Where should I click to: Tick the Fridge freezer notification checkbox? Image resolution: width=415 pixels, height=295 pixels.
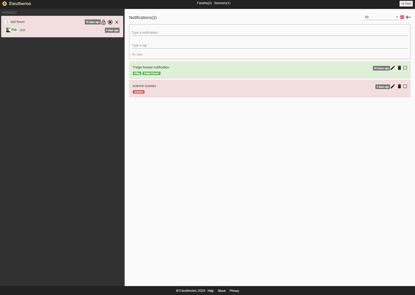point(405,68)
